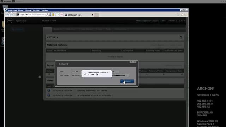Click the BORDERLAN domain text on desktop
226x127 pixels.
click(205, 113)
